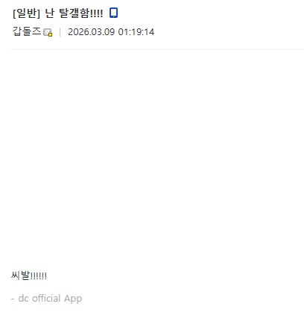304x330 pixels.
Task: Click the post title text 난 탈갤함!!!!
Action: 74,13
